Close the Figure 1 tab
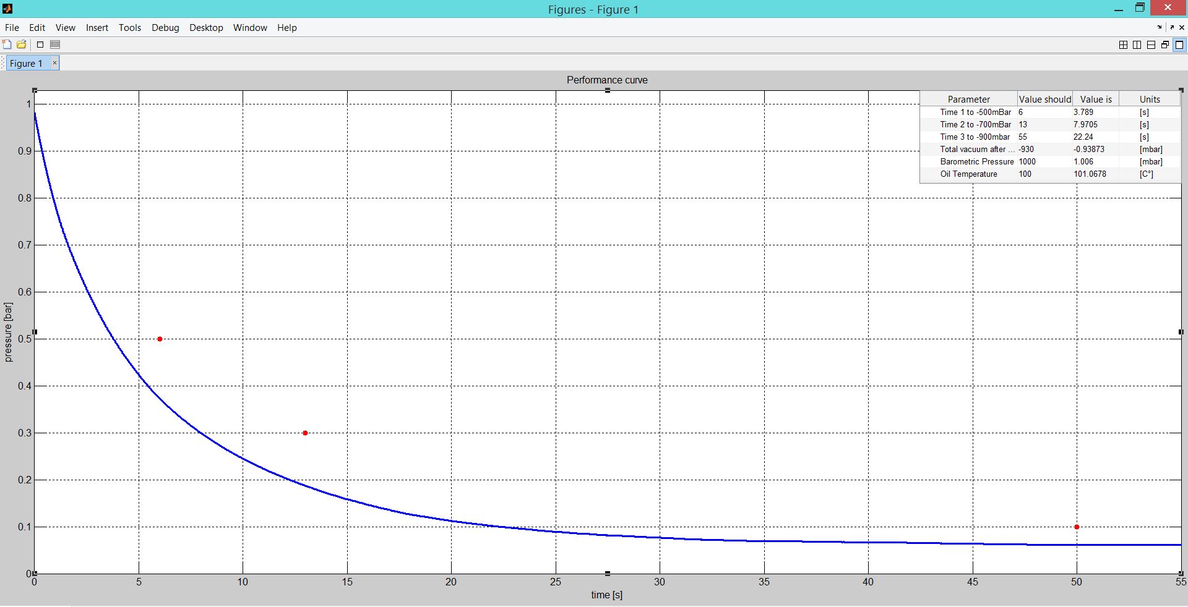This screenshot has height=607, width=1188. (x=54, y=62)
